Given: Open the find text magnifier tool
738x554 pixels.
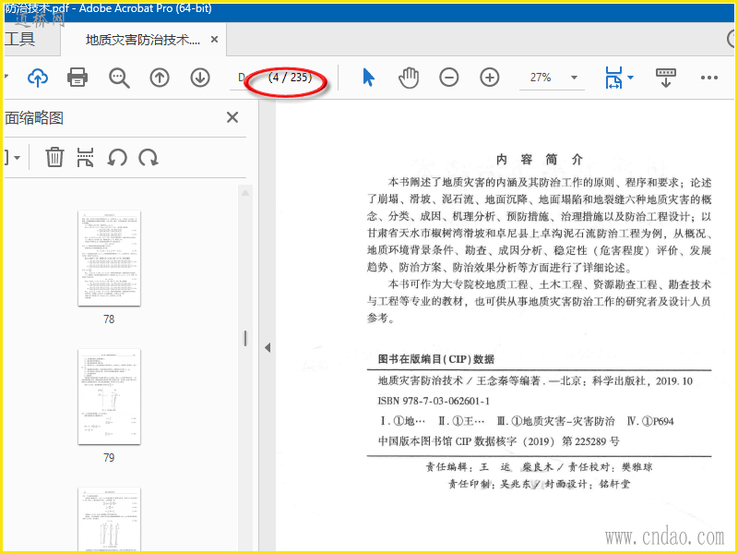Looking at the screenshot, I should click(x=119, y=78).
